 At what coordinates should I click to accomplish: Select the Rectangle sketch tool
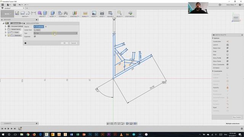tap(22, 13)
